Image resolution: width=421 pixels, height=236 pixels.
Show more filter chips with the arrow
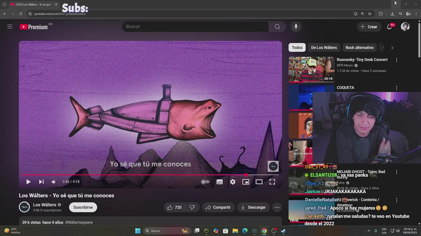392,48
